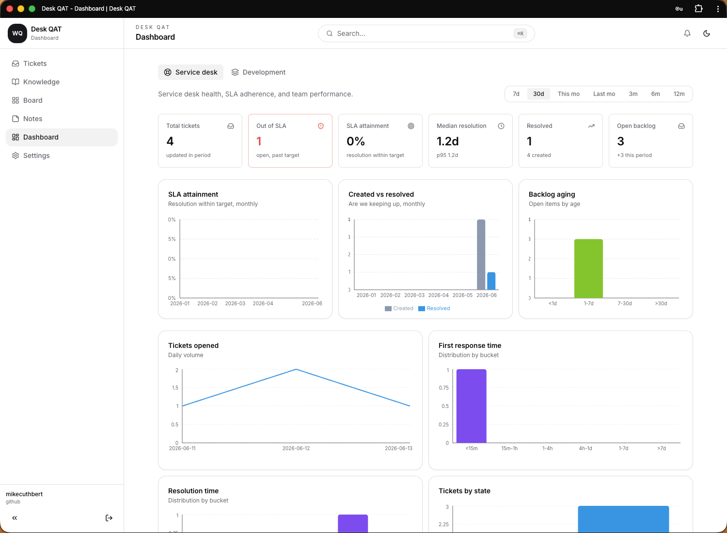Click the search magnifier icon
Viewport: 727px width, 533px height.
click(330, 33)
